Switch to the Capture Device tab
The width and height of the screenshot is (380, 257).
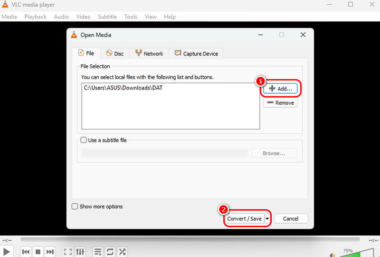pos(196,53)
